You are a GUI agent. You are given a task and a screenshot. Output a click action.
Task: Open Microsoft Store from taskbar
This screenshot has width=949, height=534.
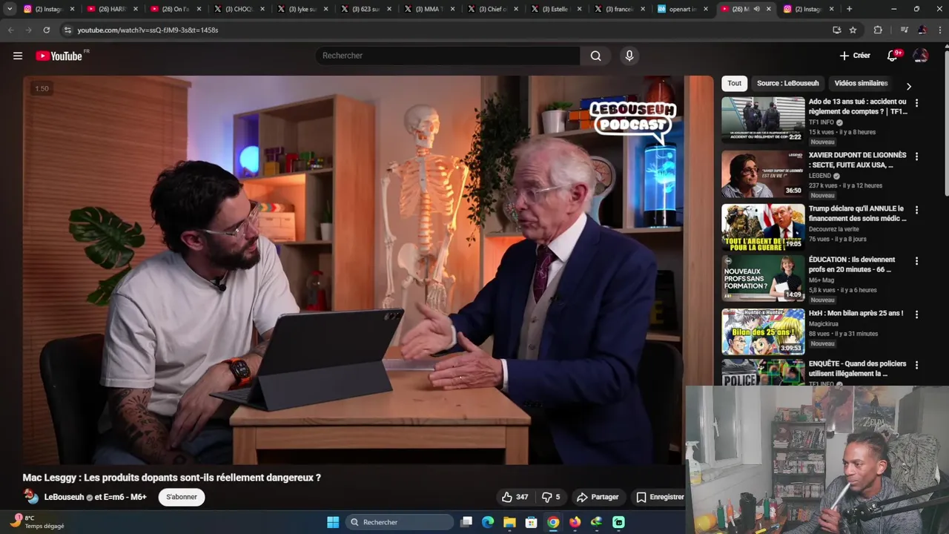click(x=531, y=522)
